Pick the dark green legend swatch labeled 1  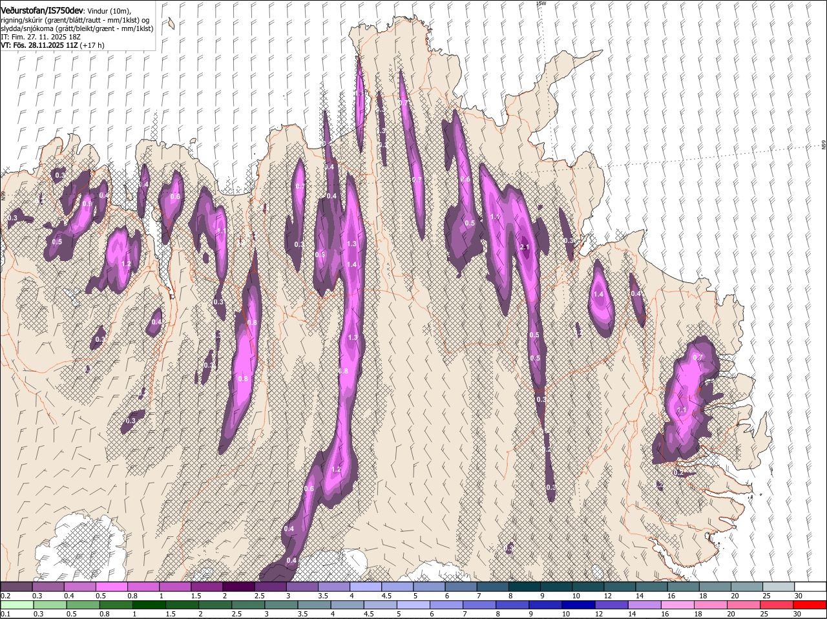coord(149,605)
